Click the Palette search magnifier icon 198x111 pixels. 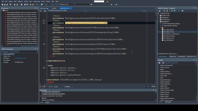pyautogui.click(x=196, y=63)
